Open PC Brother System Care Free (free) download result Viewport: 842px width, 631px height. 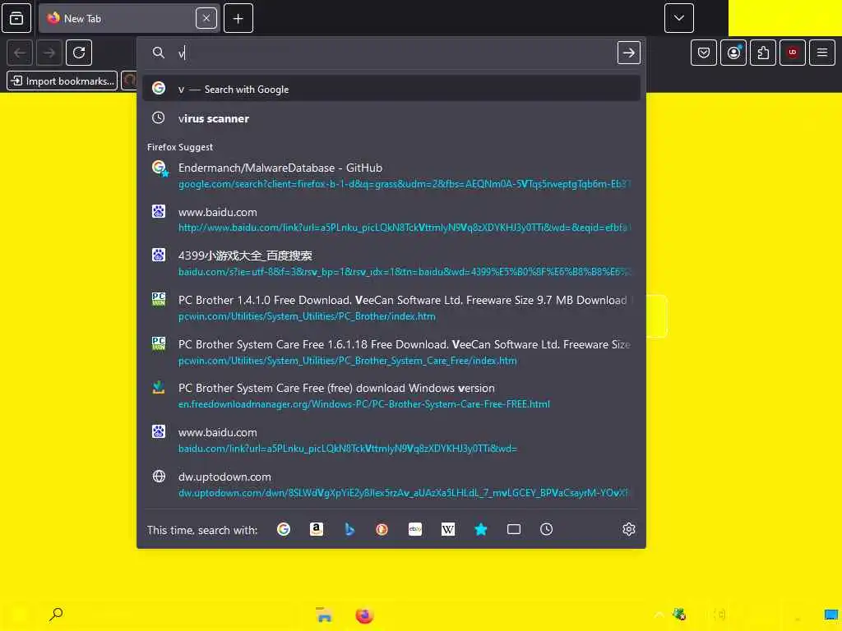tap(391, 396)
